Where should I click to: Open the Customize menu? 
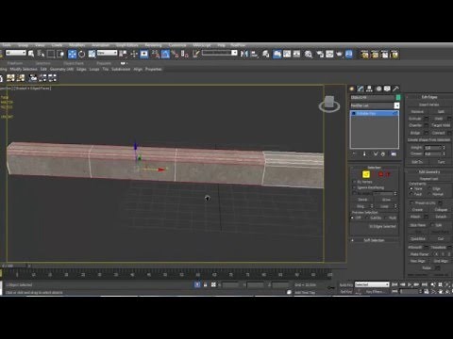point(177,45)
